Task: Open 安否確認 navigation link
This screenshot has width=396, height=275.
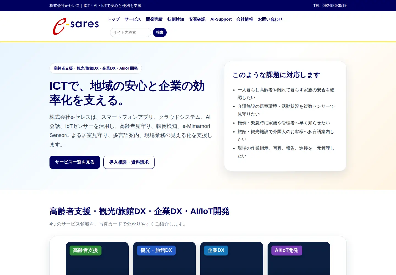Action: tap(197, 19)
